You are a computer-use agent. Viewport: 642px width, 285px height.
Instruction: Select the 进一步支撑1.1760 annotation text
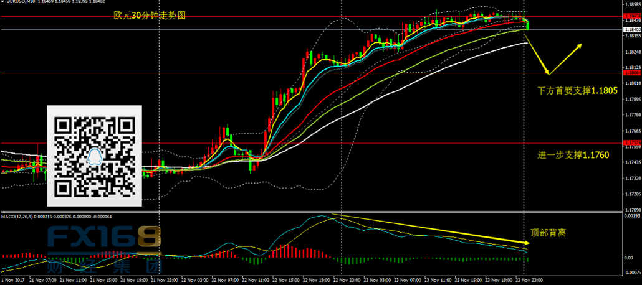coord(573,154)
